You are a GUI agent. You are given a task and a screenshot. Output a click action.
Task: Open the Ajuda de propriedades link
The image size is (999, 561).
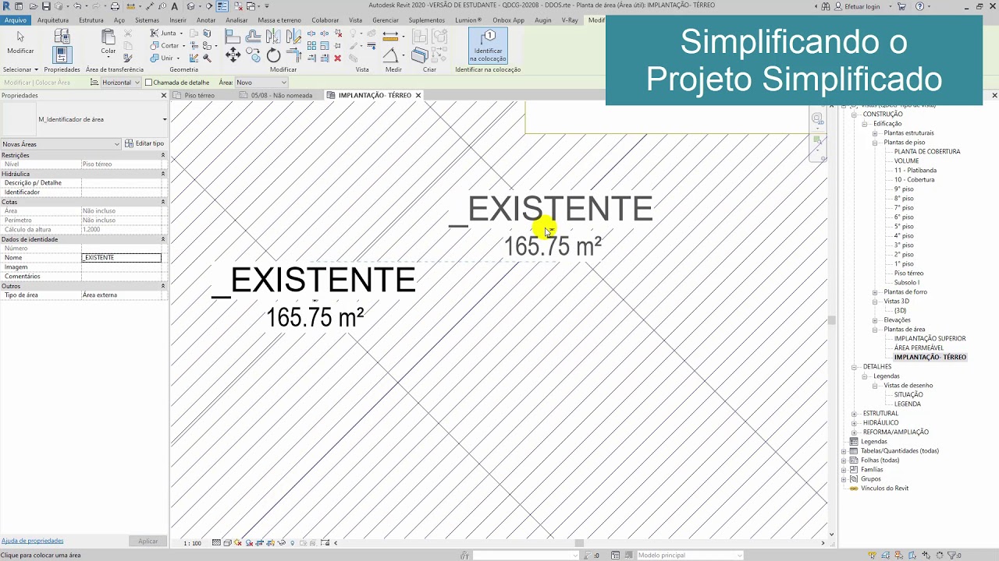(x=32, y=541)
